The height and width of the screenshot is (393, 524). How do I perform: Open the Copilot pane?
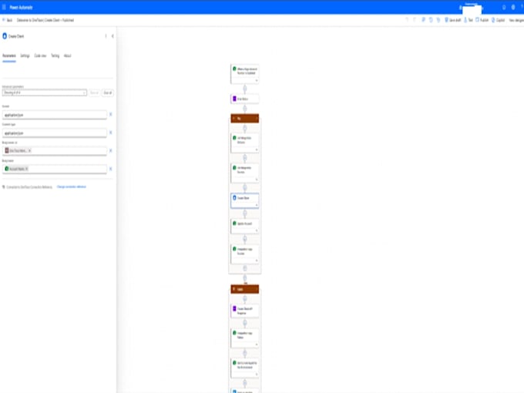[498, 20]
